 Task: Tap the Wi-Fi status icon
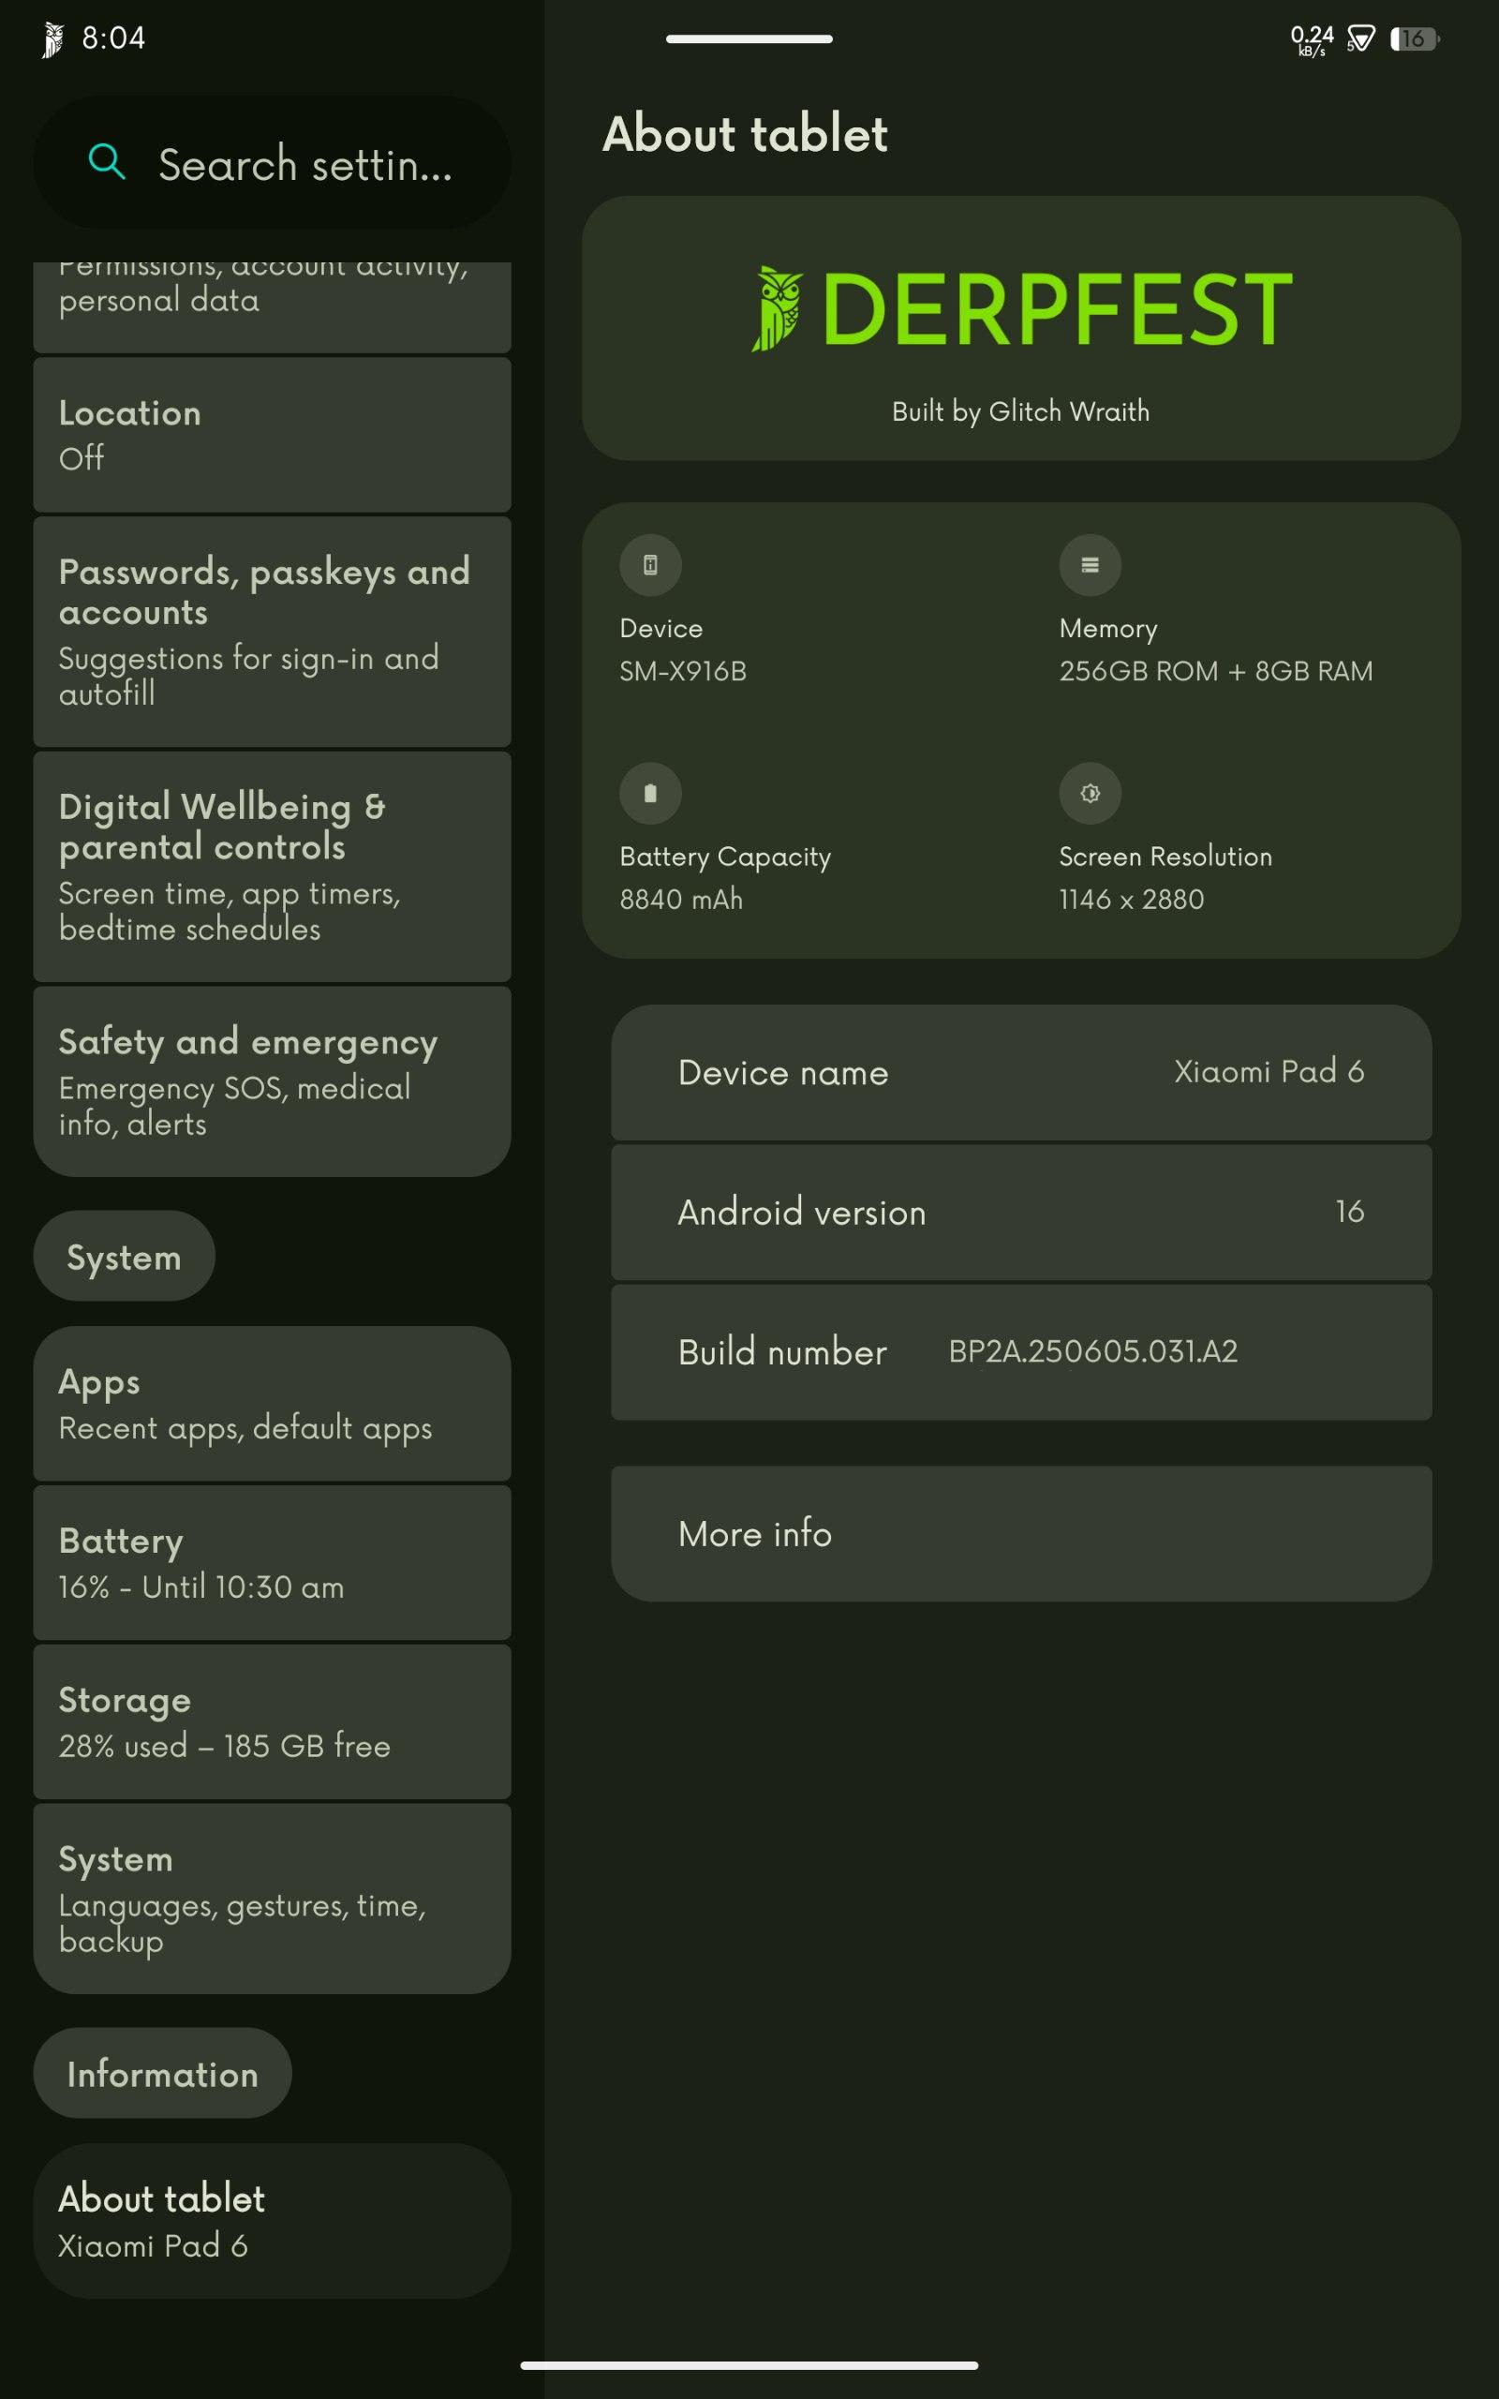(x=1360, y=38)
